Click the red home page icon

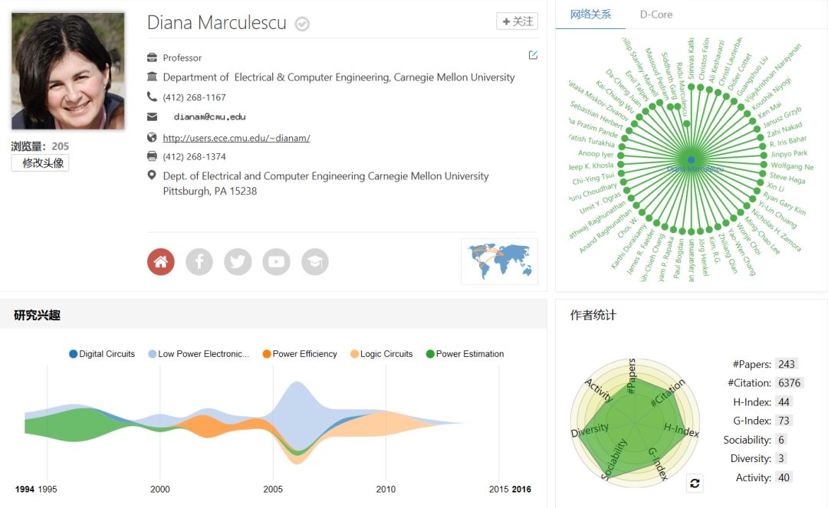click(x=161, y=262)
